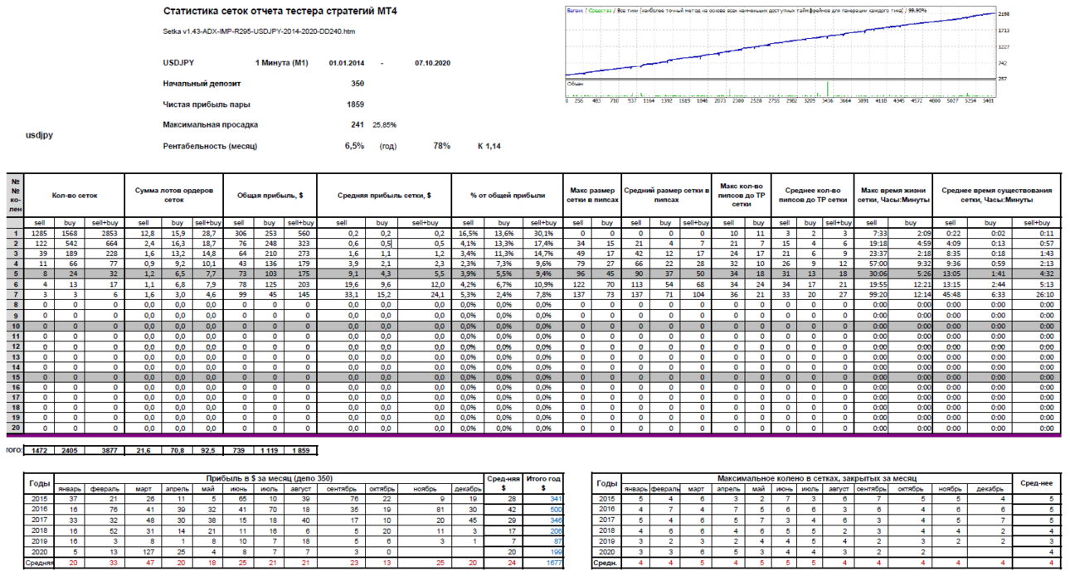Click the 'Максимальная просадка' label
Viewport: 1070px width, 576px height.
point(211,125)
